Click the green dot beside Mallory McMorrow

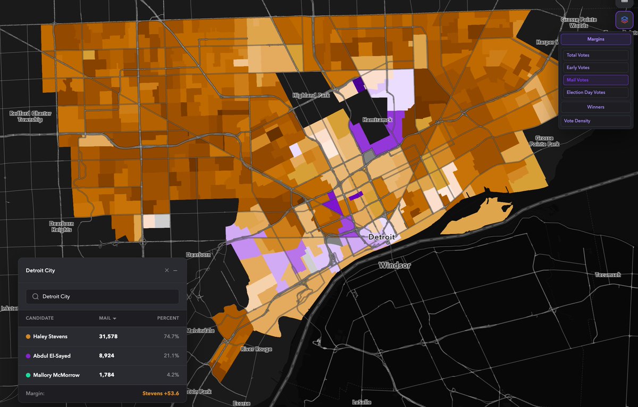point(28,375)
